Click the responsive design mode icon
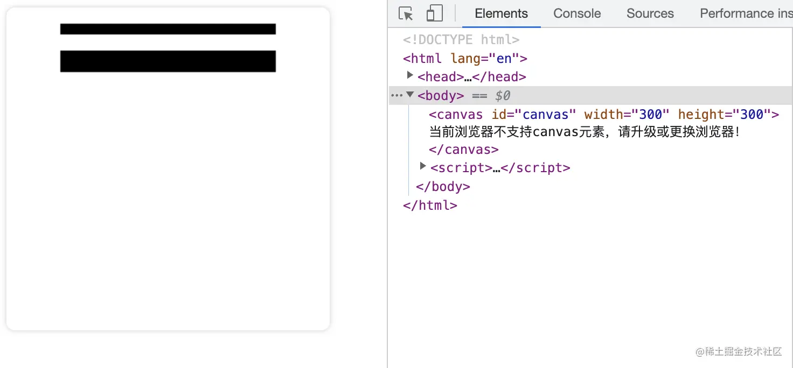This screenshot has height=368, width=793. click(434, 13)
